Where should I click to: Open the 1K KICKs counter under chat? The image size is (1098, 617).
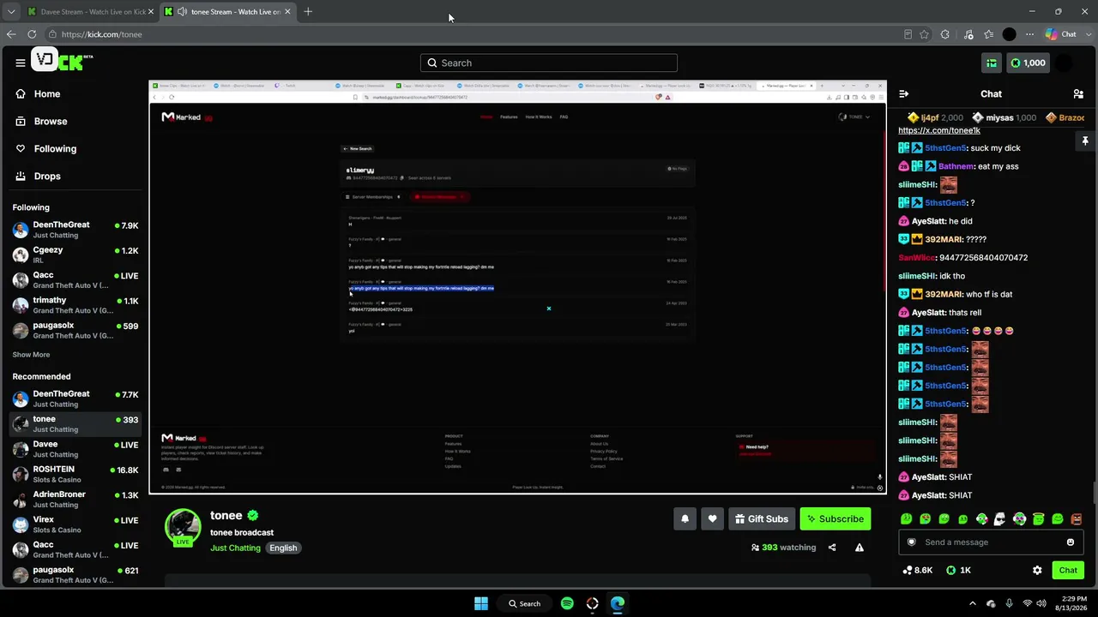coord(958,570)
